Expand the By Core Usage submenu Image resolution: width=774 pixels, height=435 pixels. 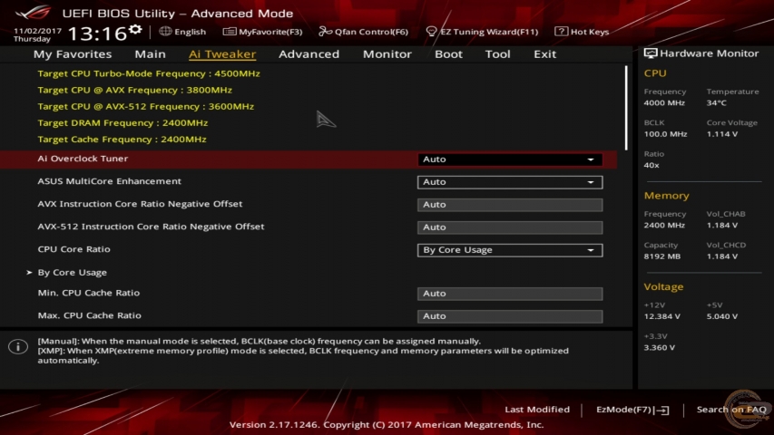[x=72, y=272]
